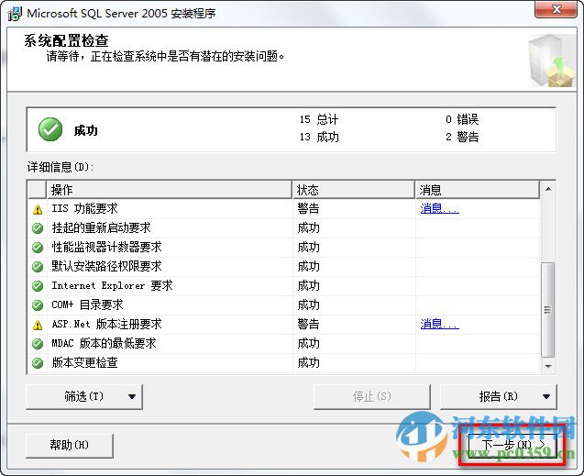Click the 警告 status of ASP.Net 版本注册要求
The image size is (584, 476).
coord(308,324)
